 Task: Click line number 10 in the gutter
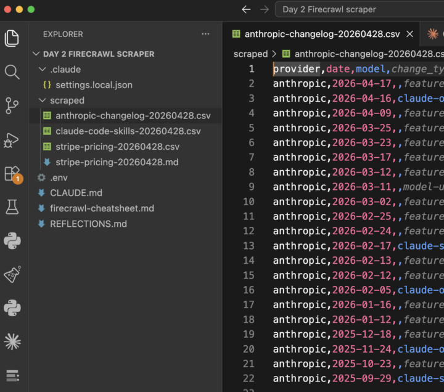tap(249, 202)
